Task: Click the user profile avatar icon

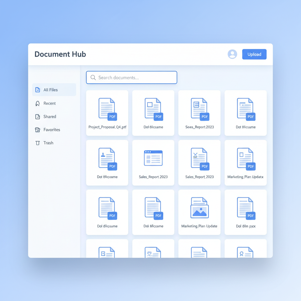Action: pos(232,54)
